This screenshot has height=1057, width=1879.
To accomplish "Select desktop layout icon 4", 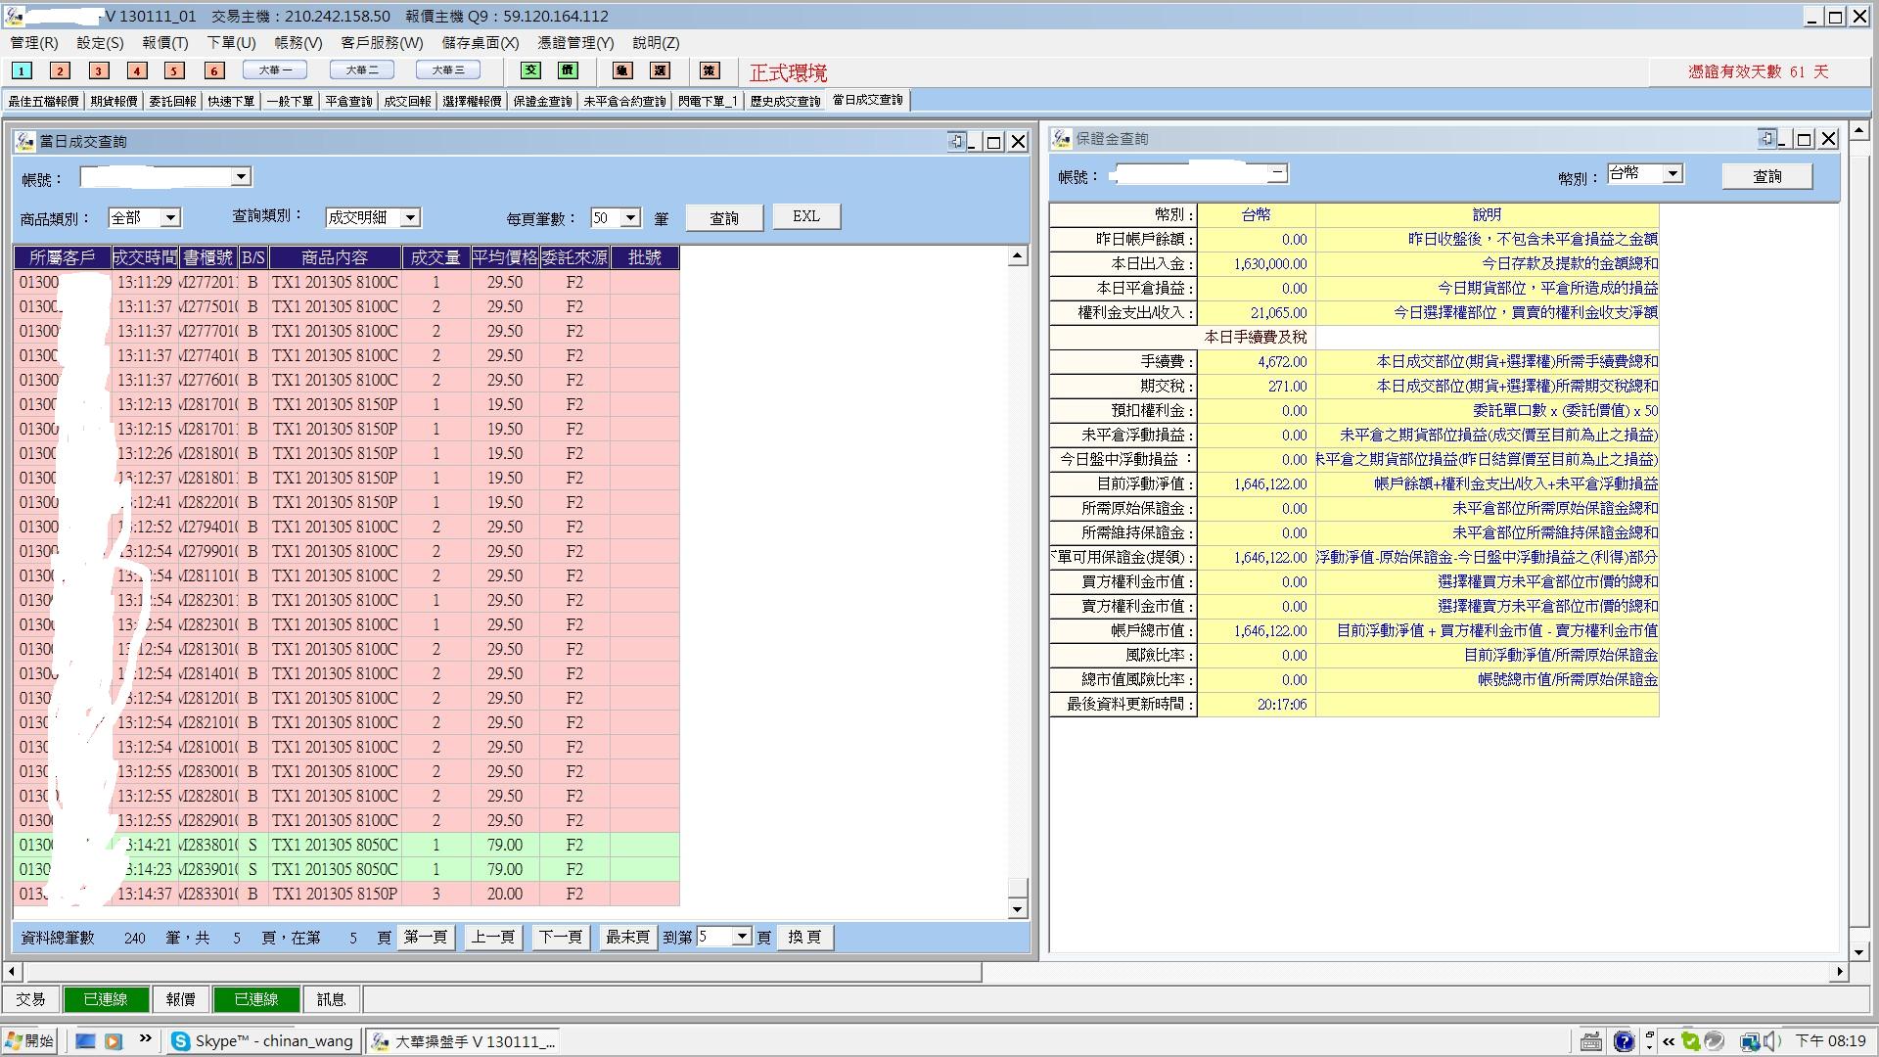I will click(x=137, y=70).
